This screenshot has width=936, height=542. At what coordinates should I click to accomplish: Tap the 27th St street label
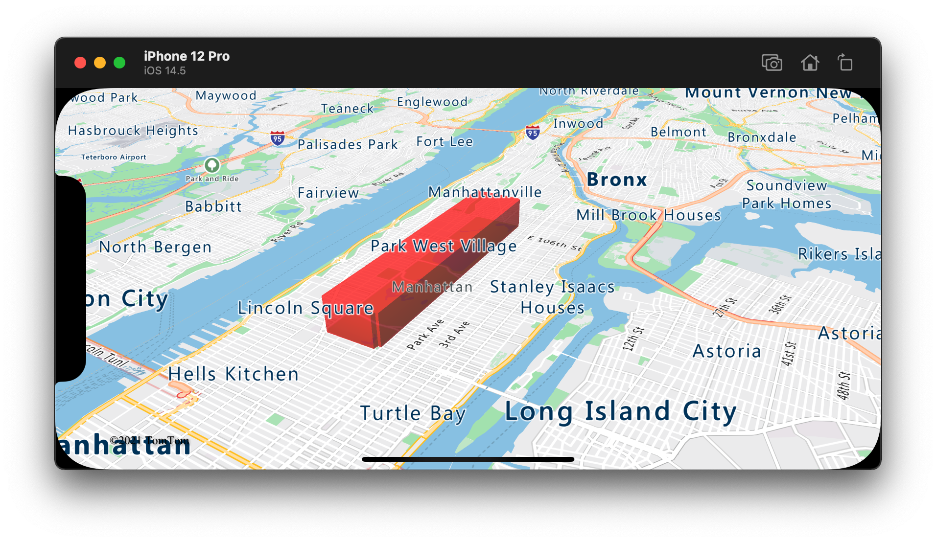[725, 307]
